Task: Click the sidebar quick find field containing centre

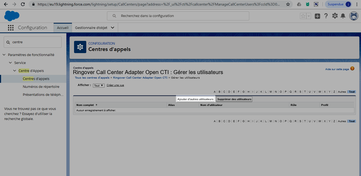Action: pyautogui.click(x=33, y=42)
